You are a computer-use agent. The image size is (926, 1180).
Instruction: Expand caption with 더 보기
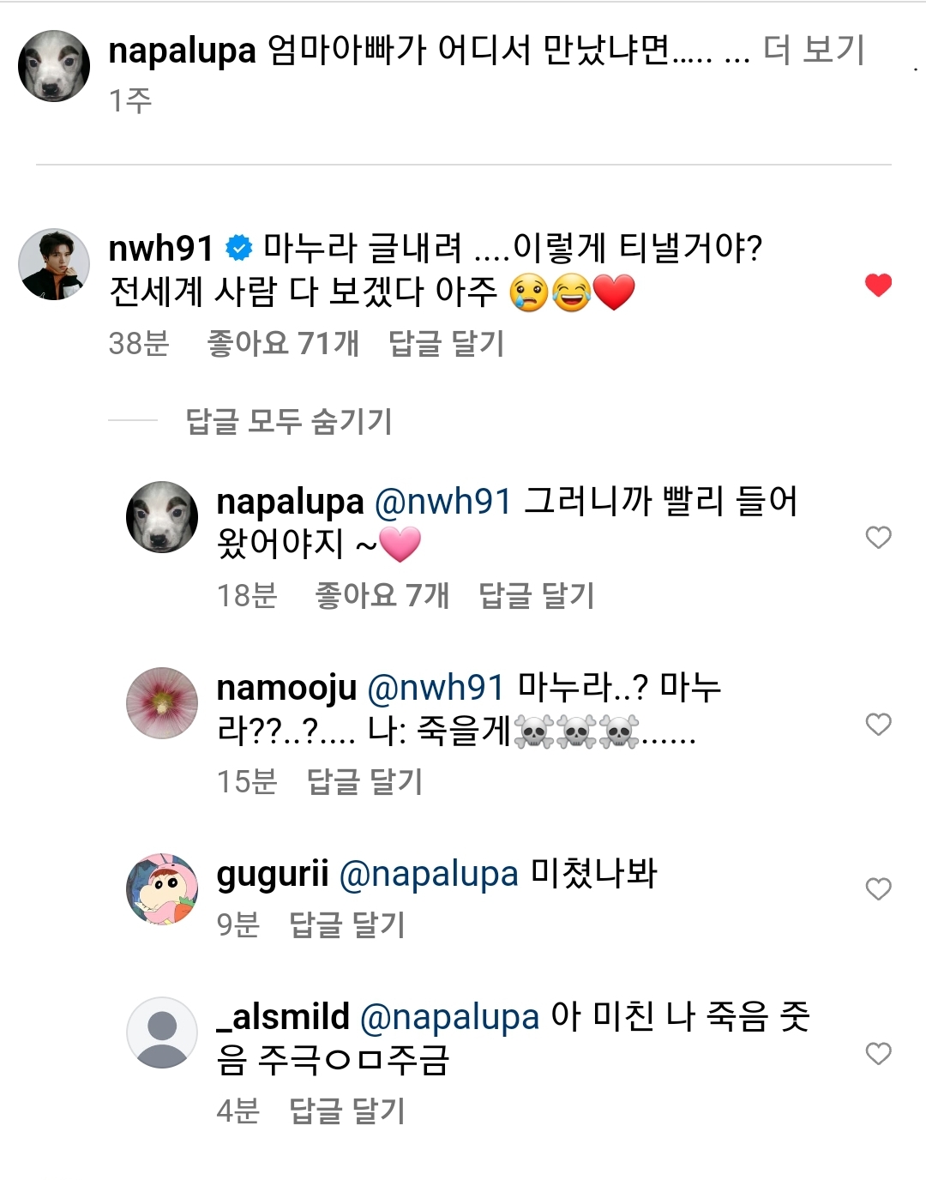click(x=814, y=51)
